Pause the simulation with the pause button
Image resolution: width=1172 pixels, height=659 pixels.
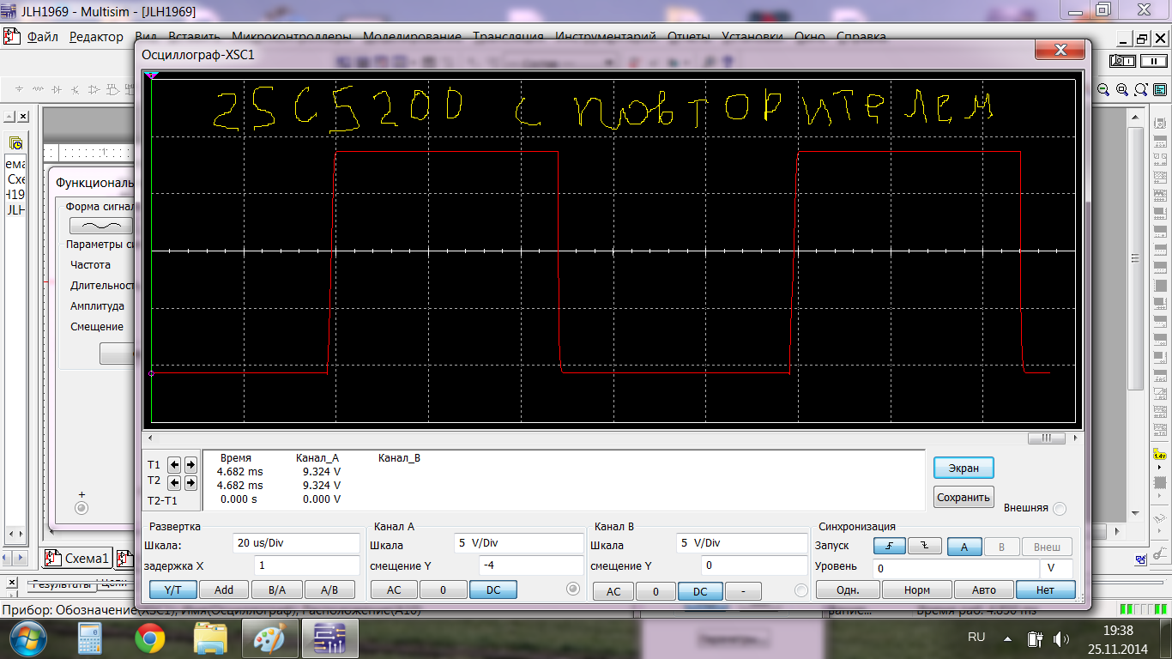[1154, 61]
